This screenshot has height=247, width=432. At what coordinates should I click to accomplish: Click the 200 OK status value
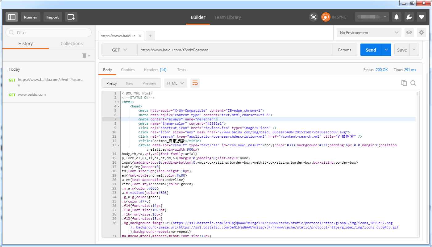pyautogui.click(x=382, y=70)
